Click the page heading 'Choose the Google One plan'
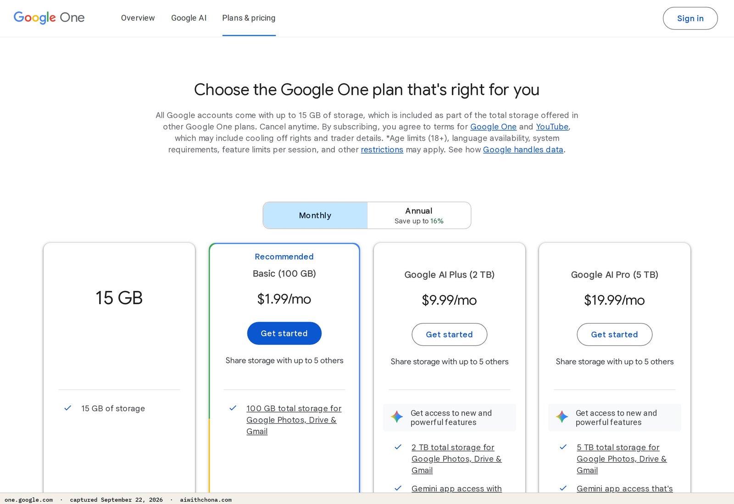The height and width of the screenshot is (504, 734). (367, 90)
